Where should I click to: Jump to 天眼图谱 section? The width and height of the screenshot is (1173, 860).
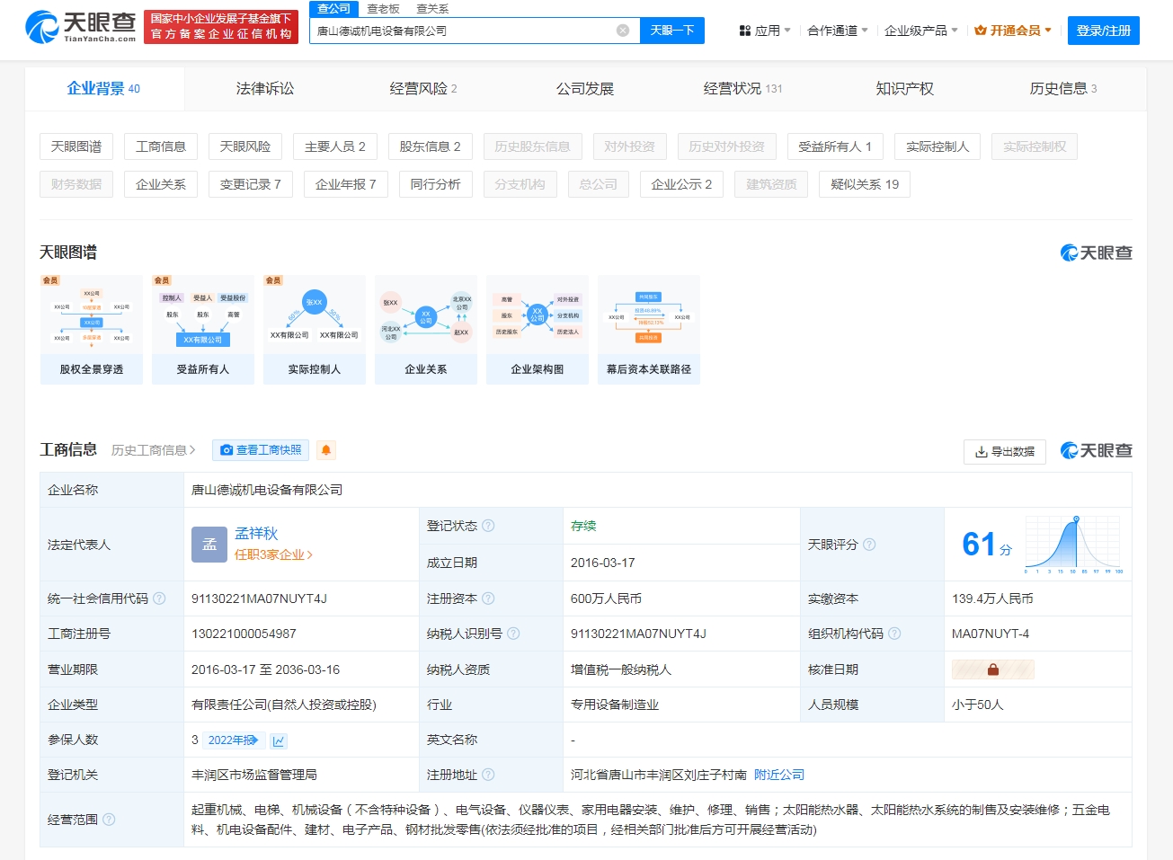click(x=76, y=146)
